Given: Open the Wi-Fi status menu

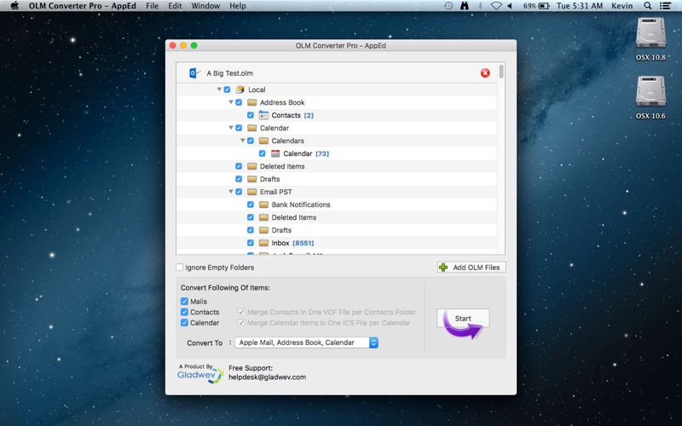Looking at the screenshot, I should [x=496, y=6].
